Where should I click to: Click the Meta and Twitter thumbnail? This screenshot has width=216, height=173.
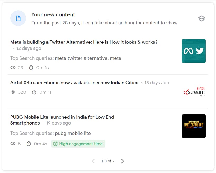point(194,51)
